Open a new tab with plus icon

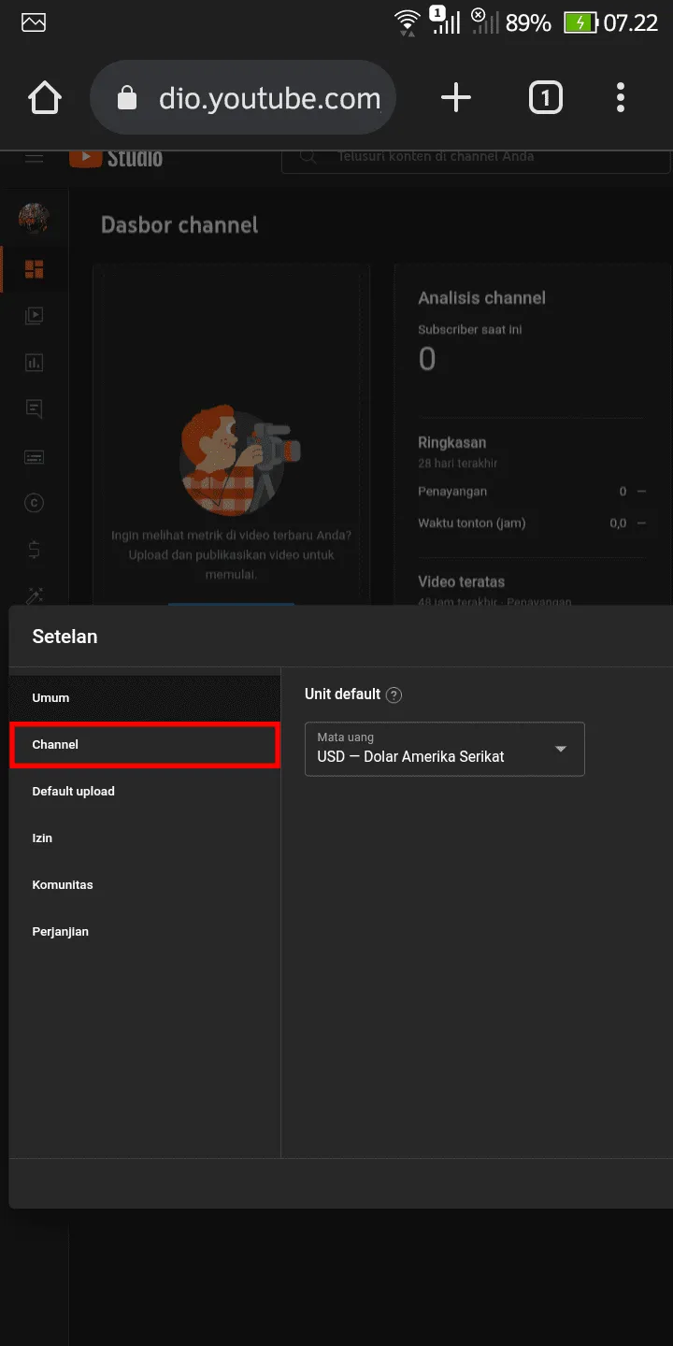[x=456, y=98]
